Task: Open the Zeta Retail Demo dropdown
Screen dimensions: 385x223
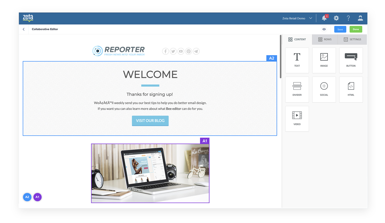Action: 297,18
